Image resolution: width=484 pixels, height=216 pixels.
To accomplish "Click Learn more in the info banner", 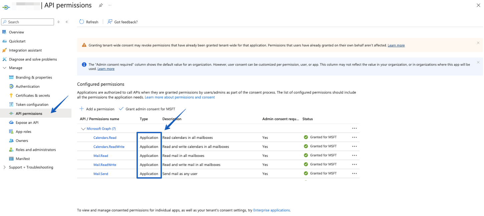I will 106,69.
